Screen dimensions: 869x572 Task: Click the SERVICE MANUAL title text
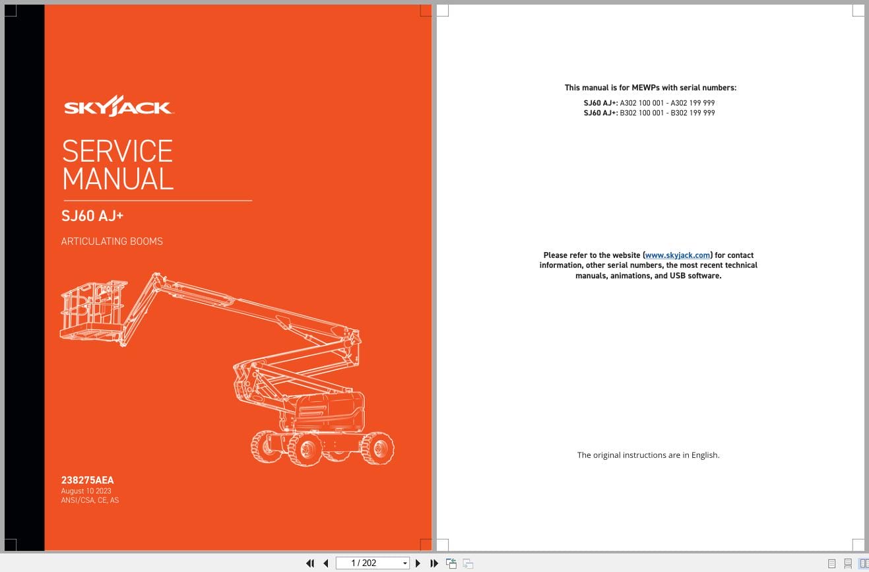117,165
